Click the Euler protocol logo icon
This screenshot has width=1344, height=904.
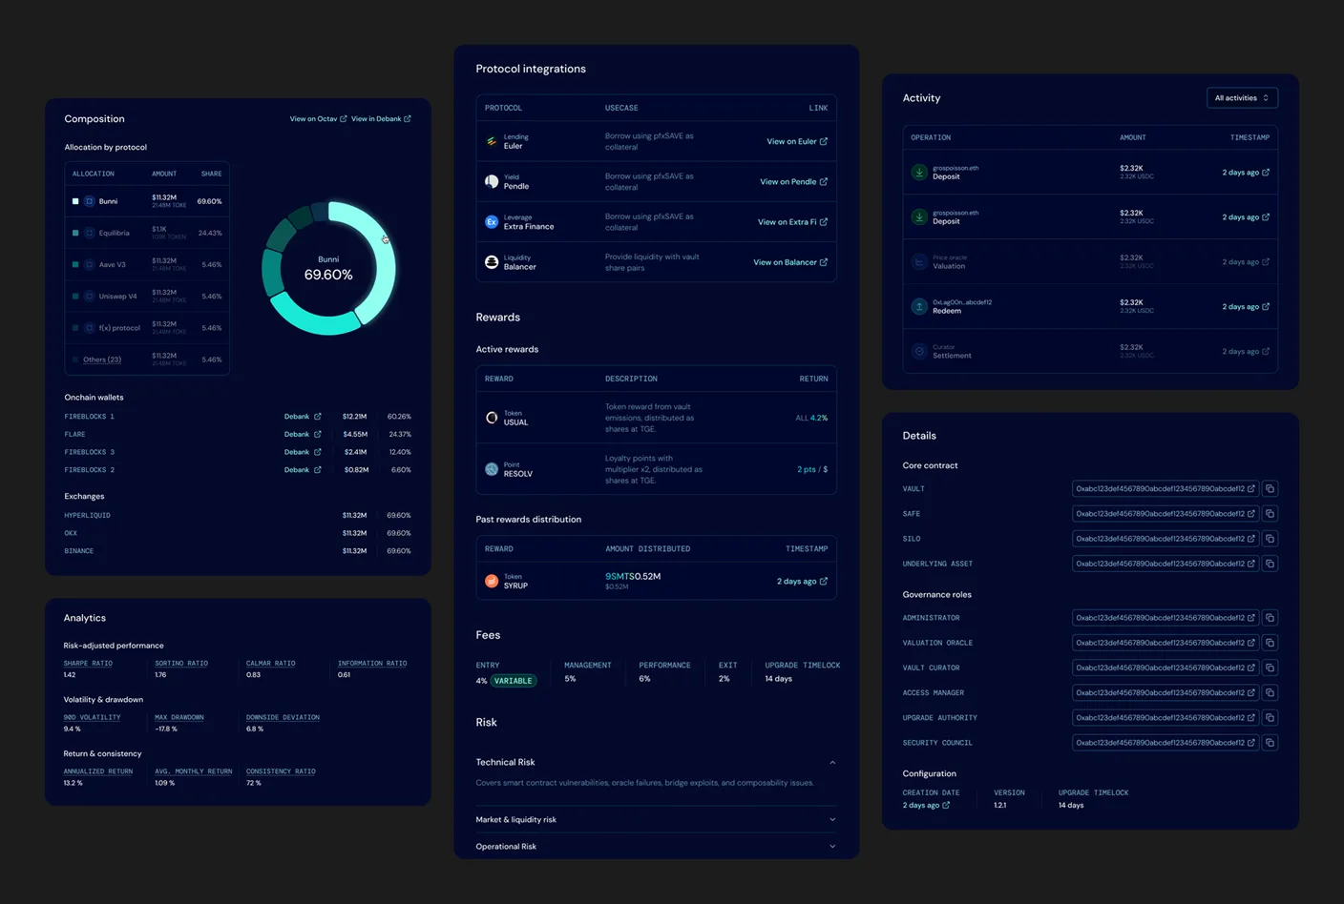492,141
